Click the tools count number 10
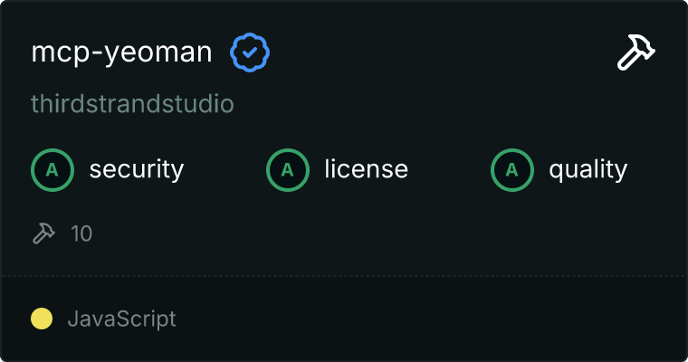Image resolution: width=688 pixels, height=362 pixels. pos(81,233)
